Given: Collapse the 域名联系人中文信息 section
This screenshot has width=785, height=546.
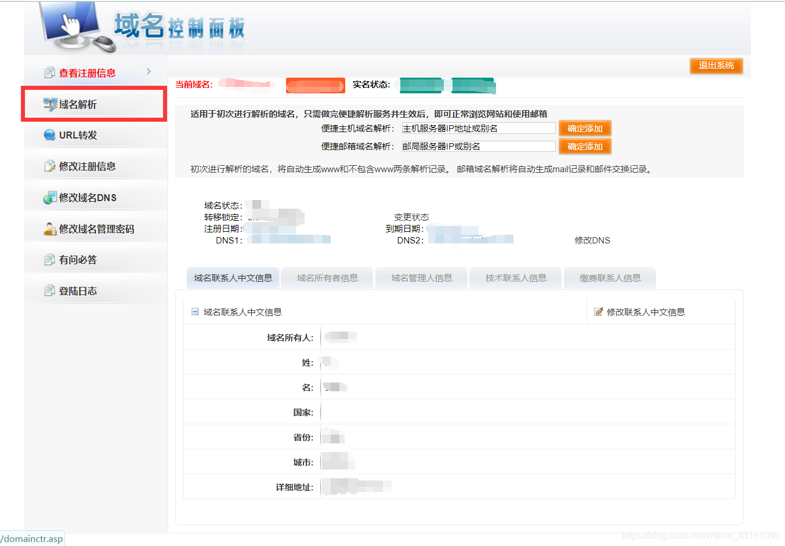Looking at the screenshot, I should pos(194,311).
